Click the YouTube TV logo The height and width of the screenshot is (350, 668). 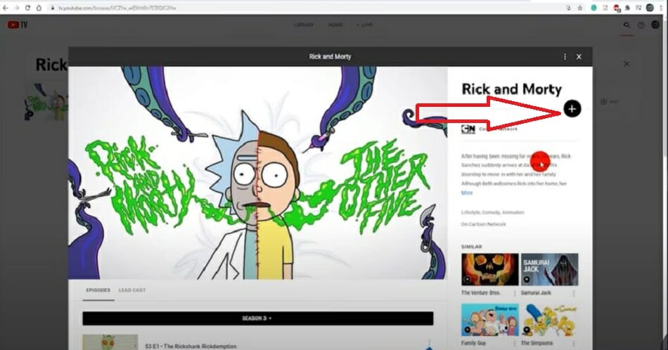click(18, 25)
